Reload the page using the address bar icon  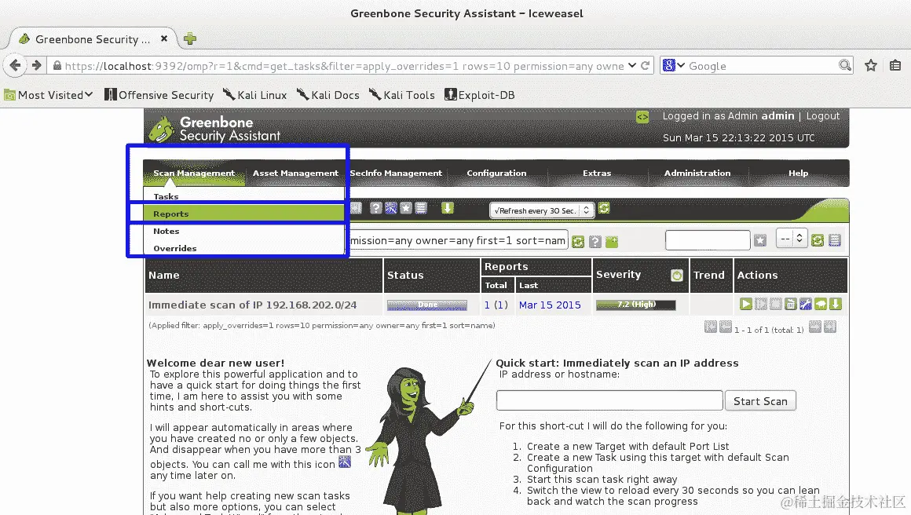click(x=645, y=66)
